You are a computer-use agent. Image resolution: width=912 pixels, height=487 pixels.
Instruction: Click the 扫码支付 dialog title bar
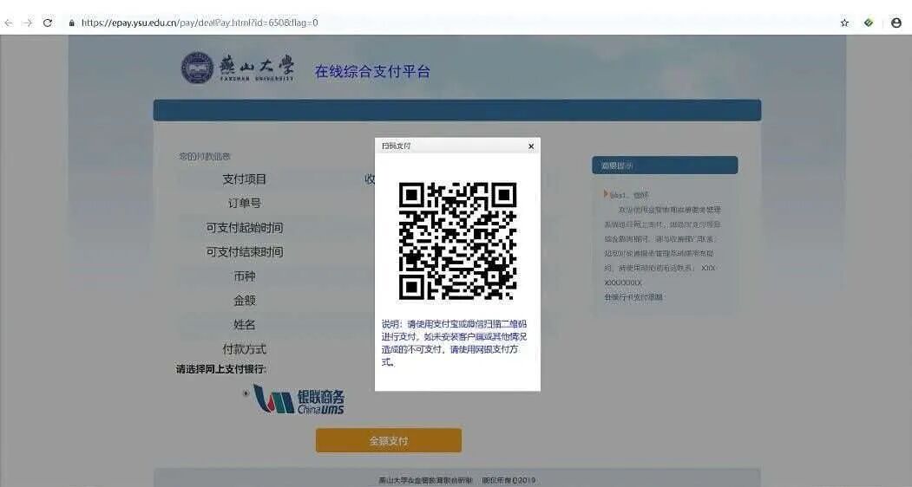(458, 146)
